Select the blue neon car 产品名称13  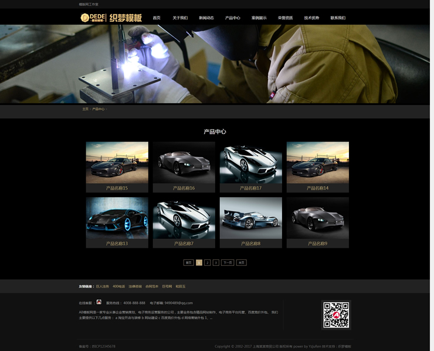[117, 218]
